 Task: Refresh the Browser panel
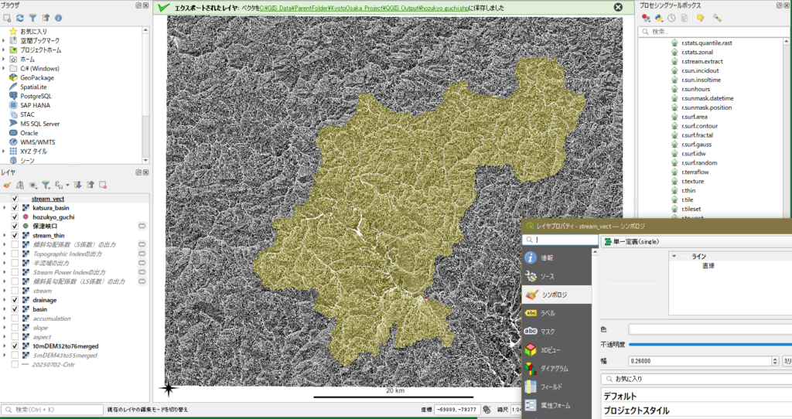pyautogui.click(x=19, y=17)
